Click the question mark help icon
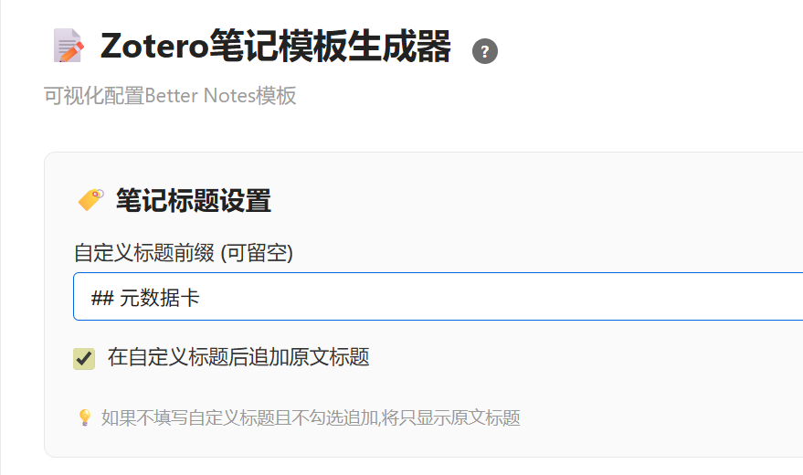The width and height of the screenshot is (803, 475). 485,51
